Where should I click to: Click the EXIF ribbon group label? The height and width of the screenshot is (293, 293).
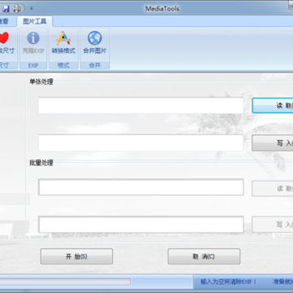click(33, 65)
